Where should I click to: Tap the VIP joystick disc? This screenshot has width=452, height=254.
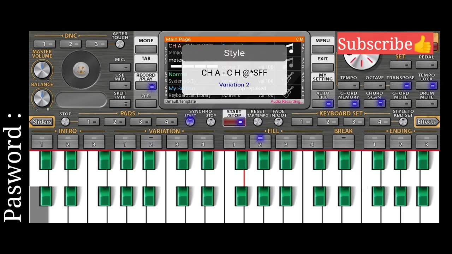(81, 69)
